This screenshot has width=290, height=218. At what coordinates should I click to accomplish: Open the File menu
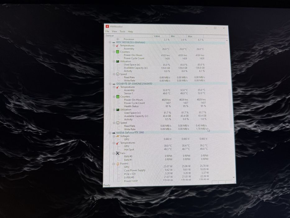[x=107, y=31]
